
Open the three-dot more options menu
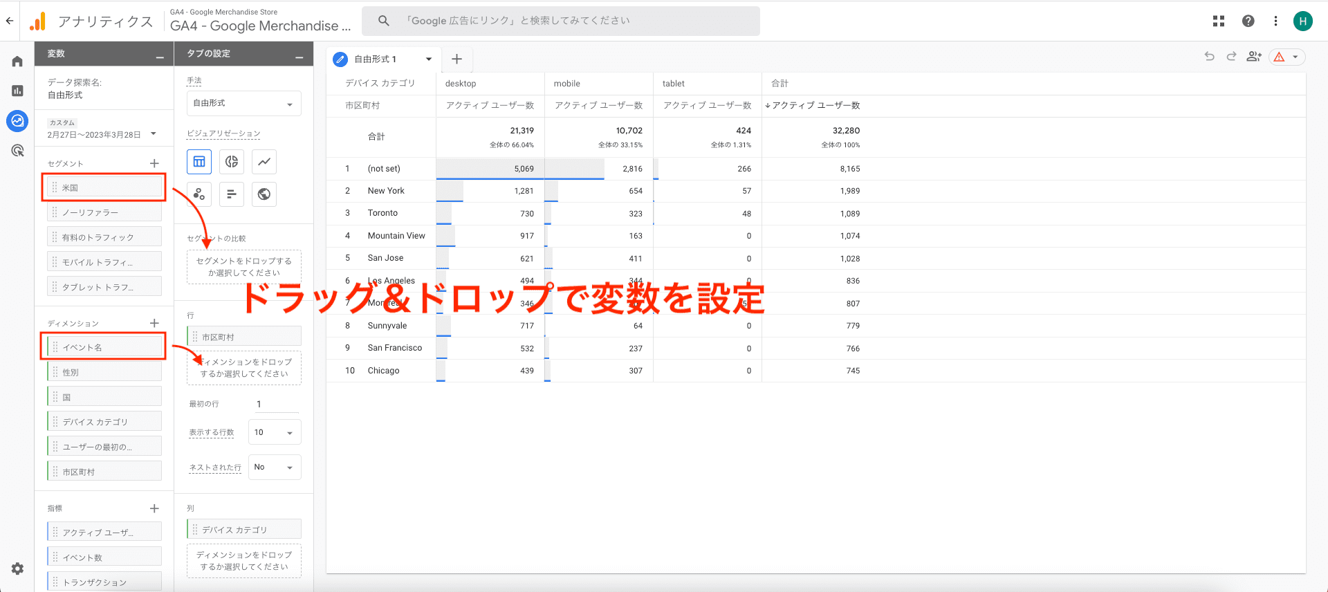[x=1275, y=21]
